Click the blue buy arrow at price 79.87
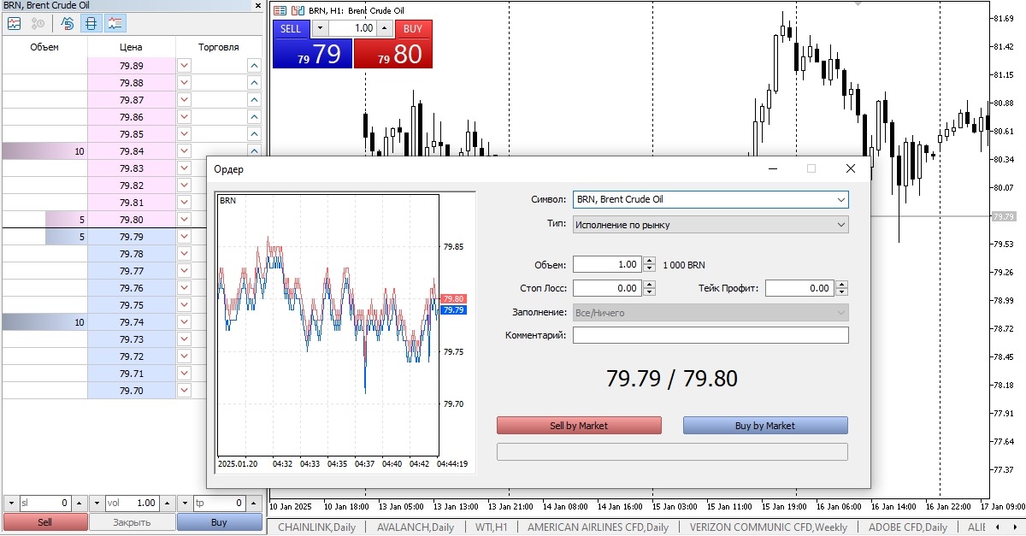The width and height of the screenshot is (1026, 536). coord(254,100)
